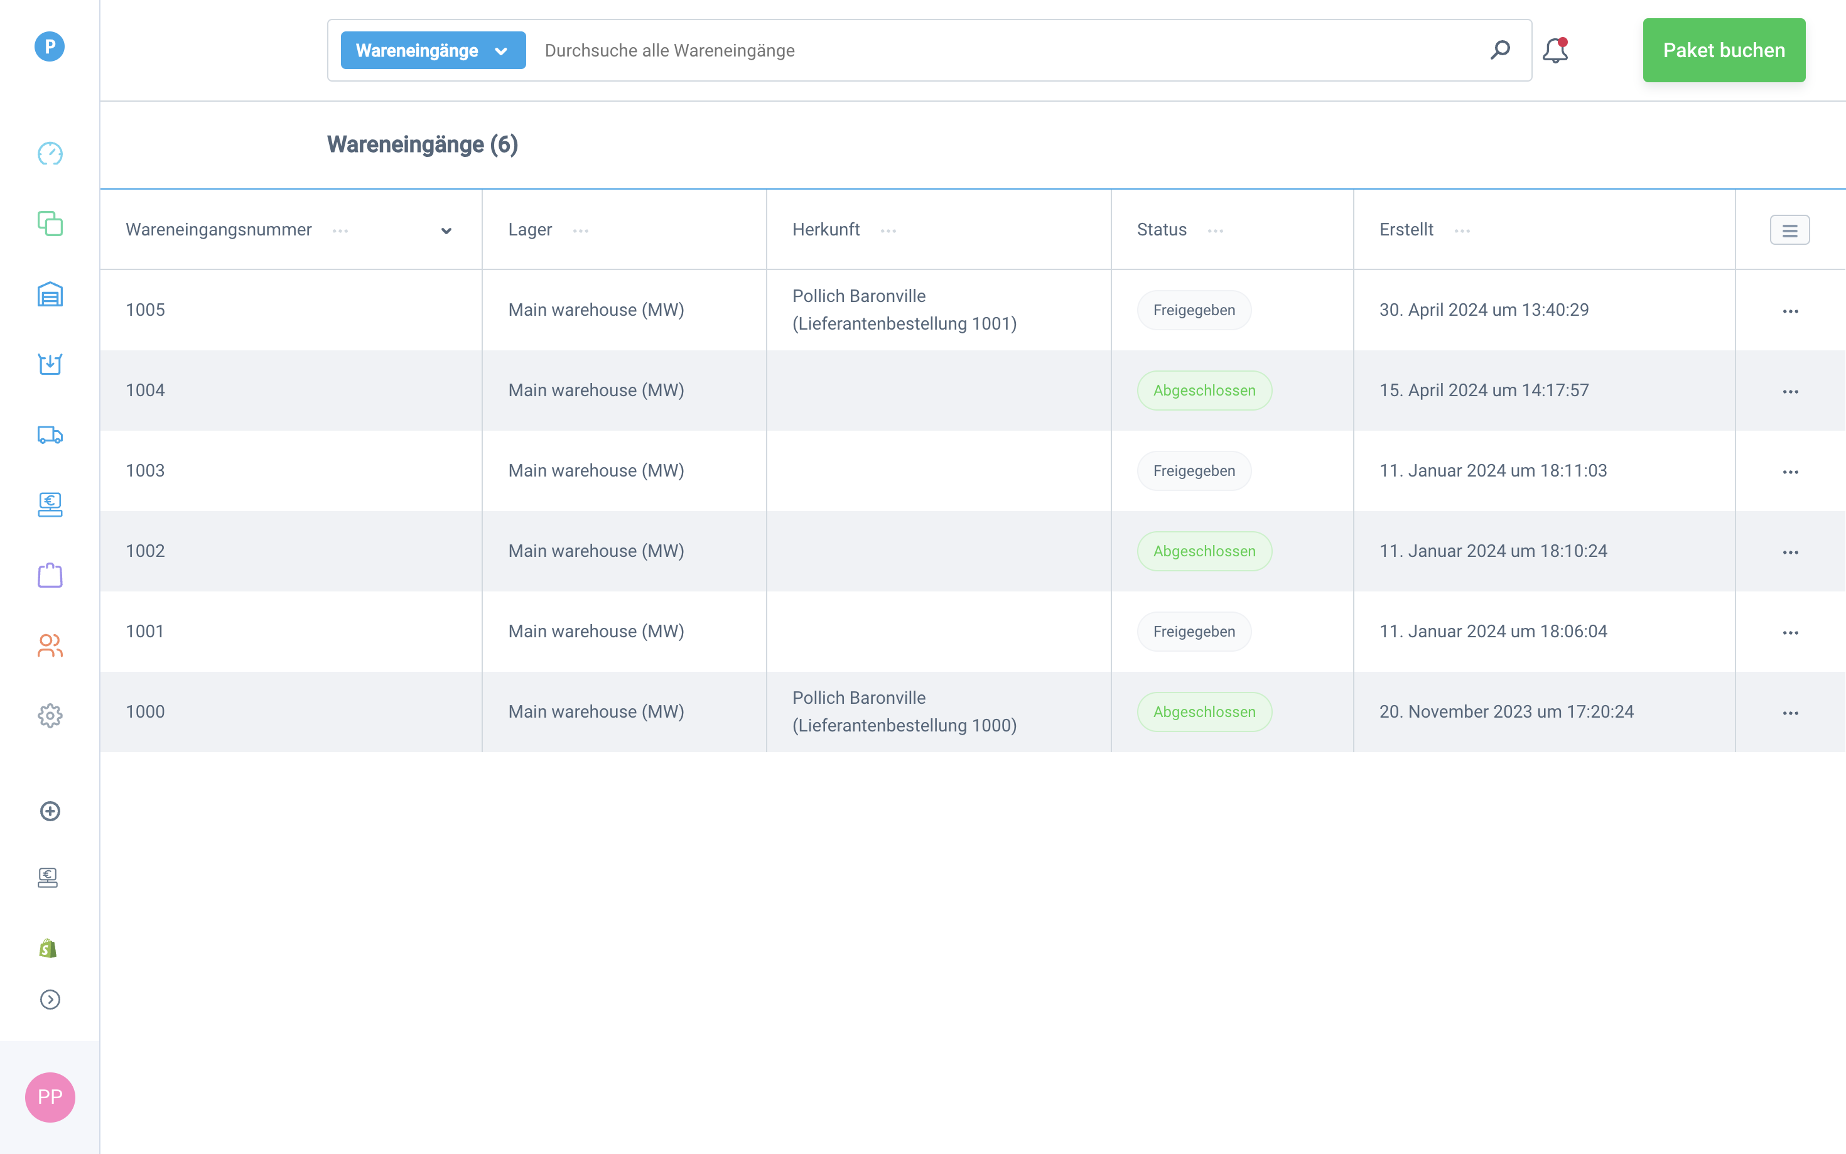
Task: Click the Durchsuche alle Wareneingänge search field
Action: click(x=1007, y=50)
